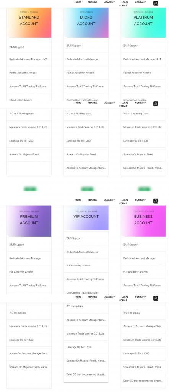Click the green button below Standard Account card
This screenshot has height=392, width=169.
click(30, 189)
